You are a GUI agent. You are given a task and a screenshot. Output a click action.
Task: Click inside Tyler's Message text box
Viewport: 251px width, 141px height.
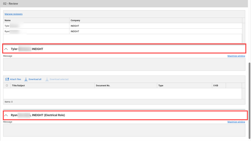[x=124, y=64]
